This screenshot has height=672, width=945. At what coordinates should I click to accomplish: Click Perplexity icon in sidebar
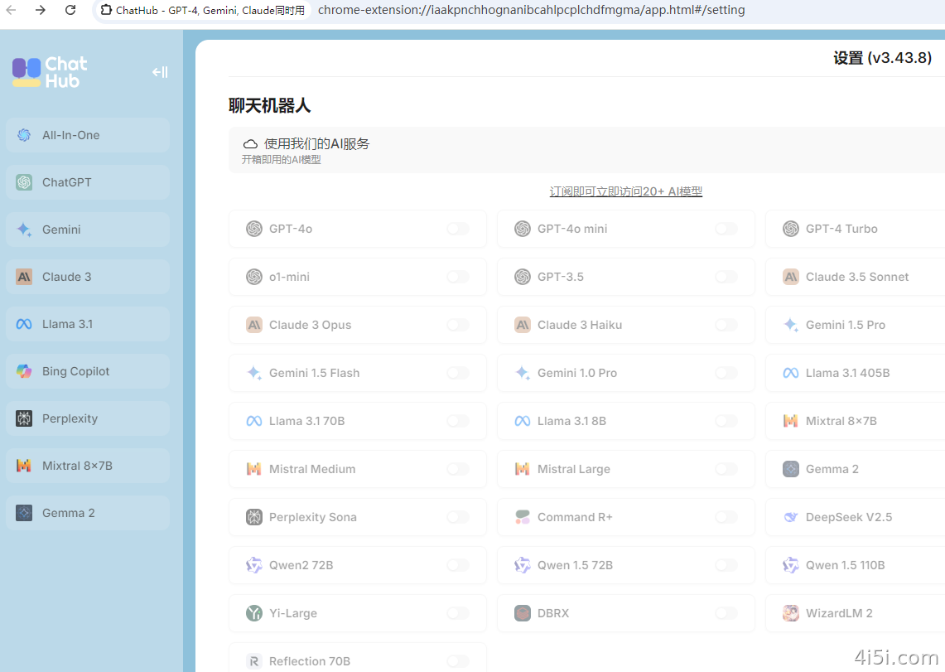tap(24, 418)
